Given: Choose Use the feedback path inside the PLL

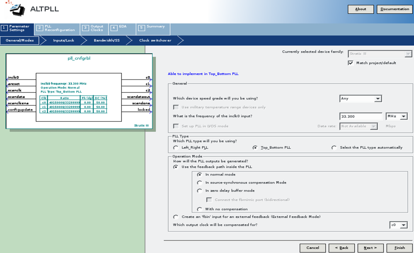Looking at the screenshot, I should (x=176, y=167).
